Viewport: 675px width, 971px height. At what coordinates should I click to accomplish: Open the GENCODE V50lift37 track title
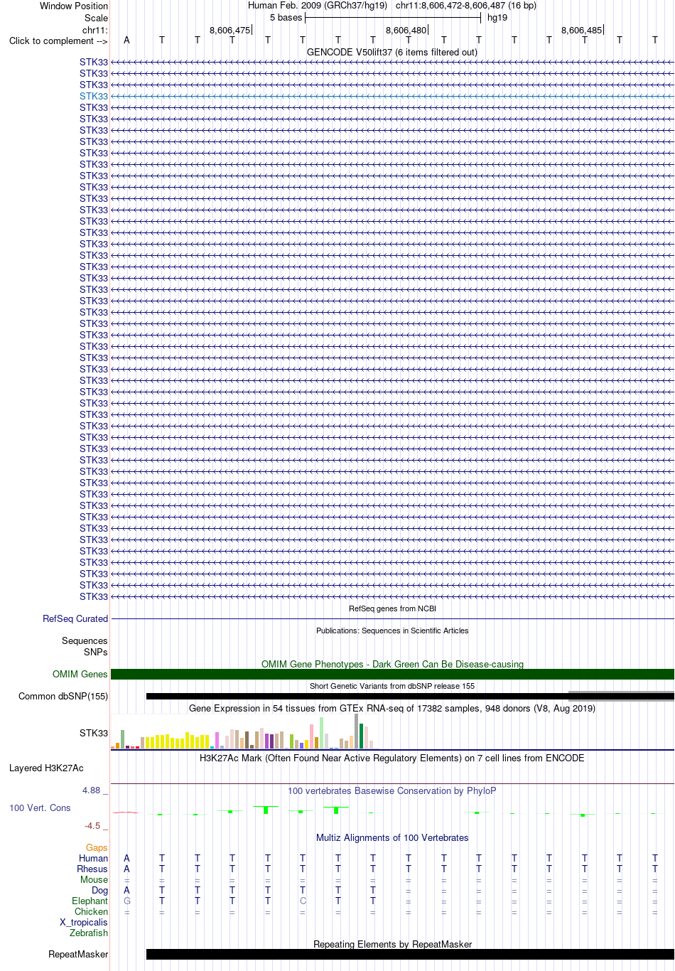point(392,52)
